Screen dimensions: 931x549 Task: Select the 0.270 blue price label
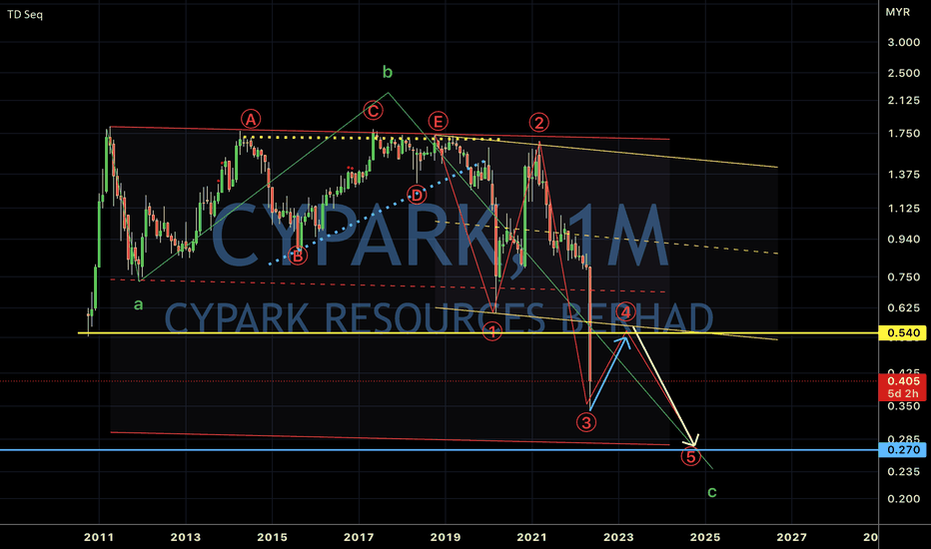pyautogui.click(x=903, y=450)
